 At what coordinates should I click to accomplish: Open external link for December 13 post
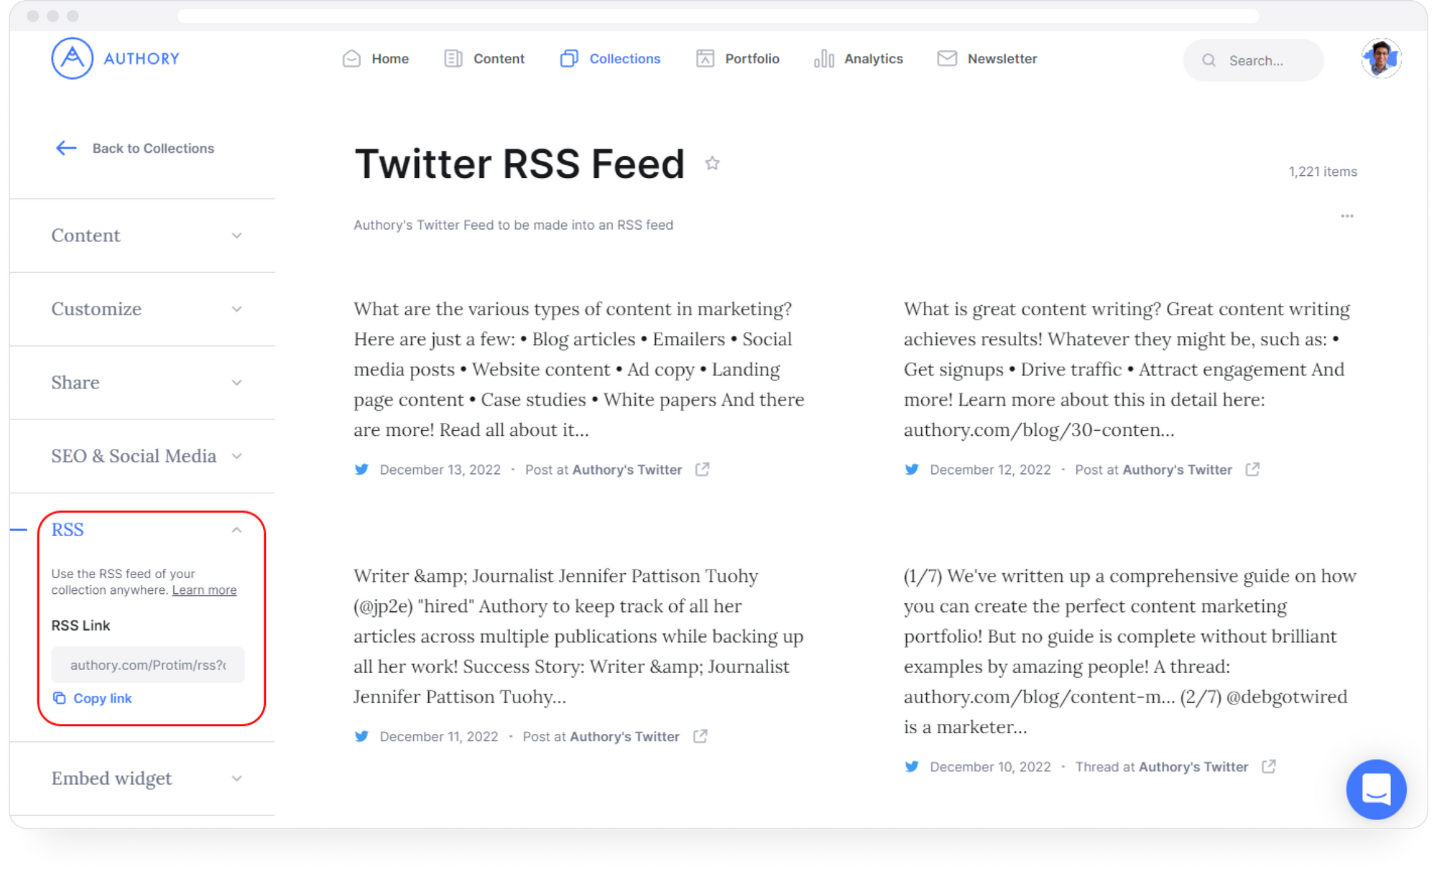point(702,470)
